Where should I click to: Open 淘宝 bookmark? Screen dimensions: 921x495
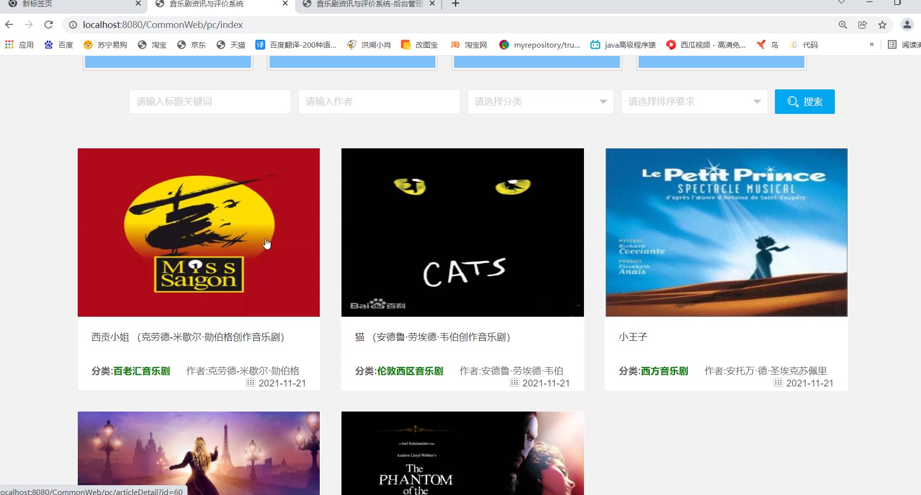[x=152, y=45]
